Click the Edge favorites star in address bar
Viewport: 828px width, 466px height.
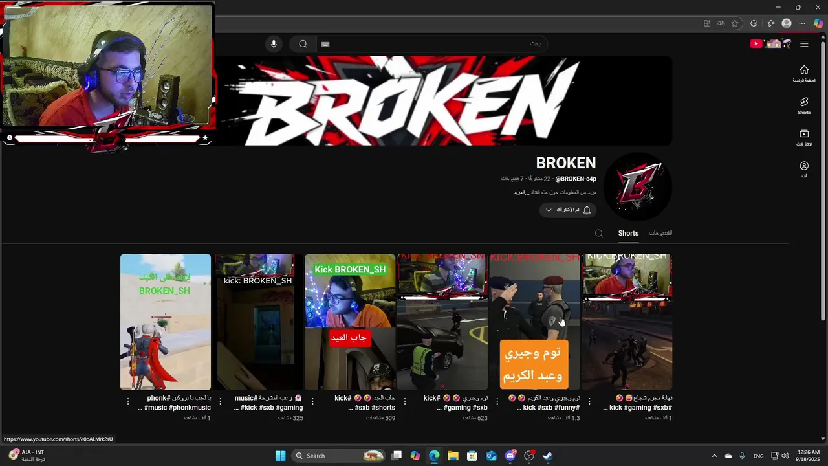point(735,23)
